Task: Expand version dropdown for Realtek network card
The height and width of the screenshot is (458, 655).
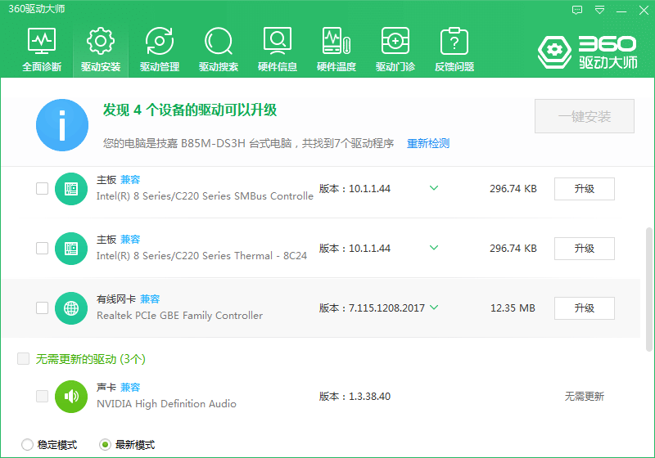Action: [434, 308]
